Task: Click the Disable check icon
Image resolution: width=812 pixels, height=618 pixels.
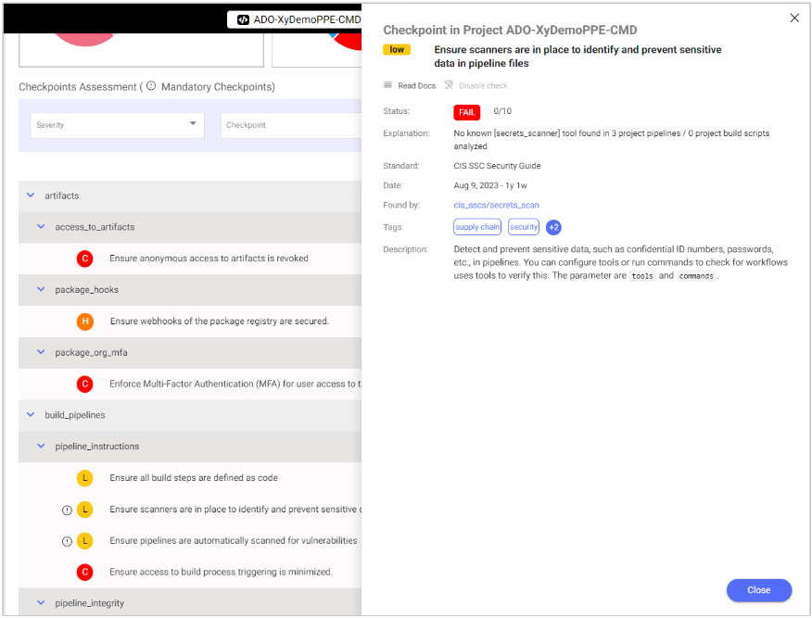Action: pos(449,85)
